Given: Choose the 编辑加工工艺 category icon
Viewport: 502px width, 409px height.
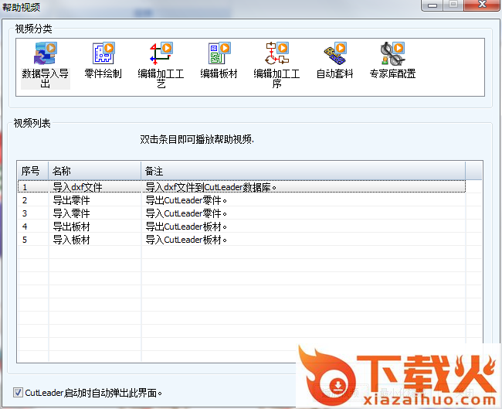Looking at the screenshot, I should point(161,56).
